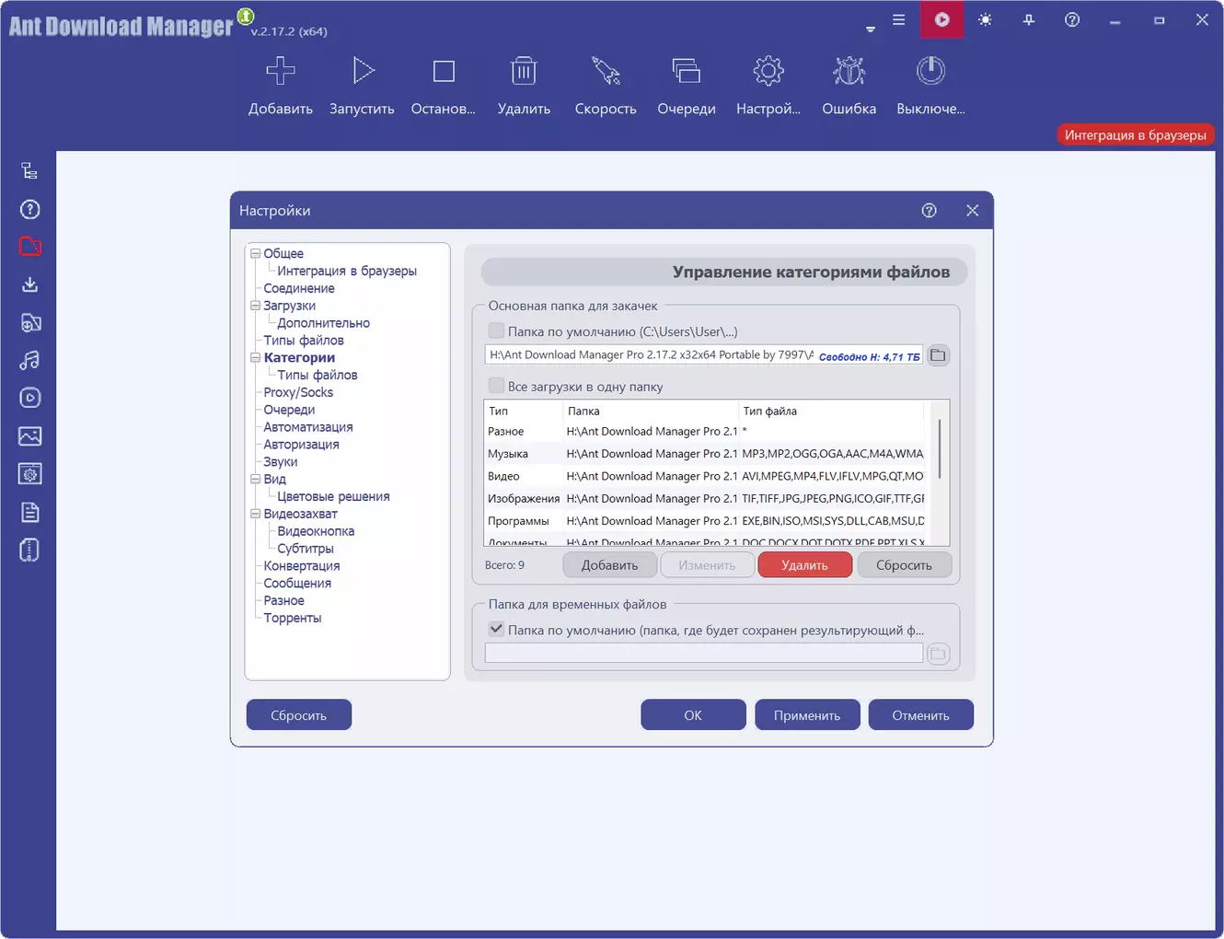The image size is (1224, 939).
Task: Select Конвертация in the settings tree
Action: point(302,566)
